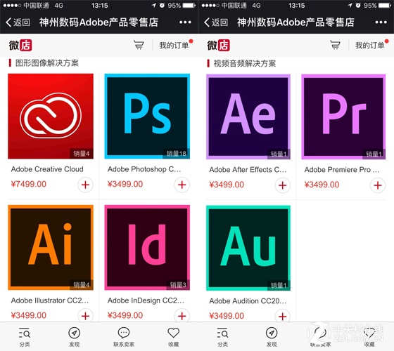Add Adobe Photoshop to cart

coord(182,185)
